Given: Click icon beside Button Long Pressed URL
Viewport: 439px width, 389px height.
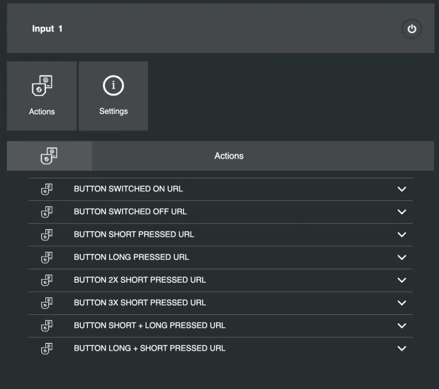Looking at the screenshot, I should [x=47, y=257].
